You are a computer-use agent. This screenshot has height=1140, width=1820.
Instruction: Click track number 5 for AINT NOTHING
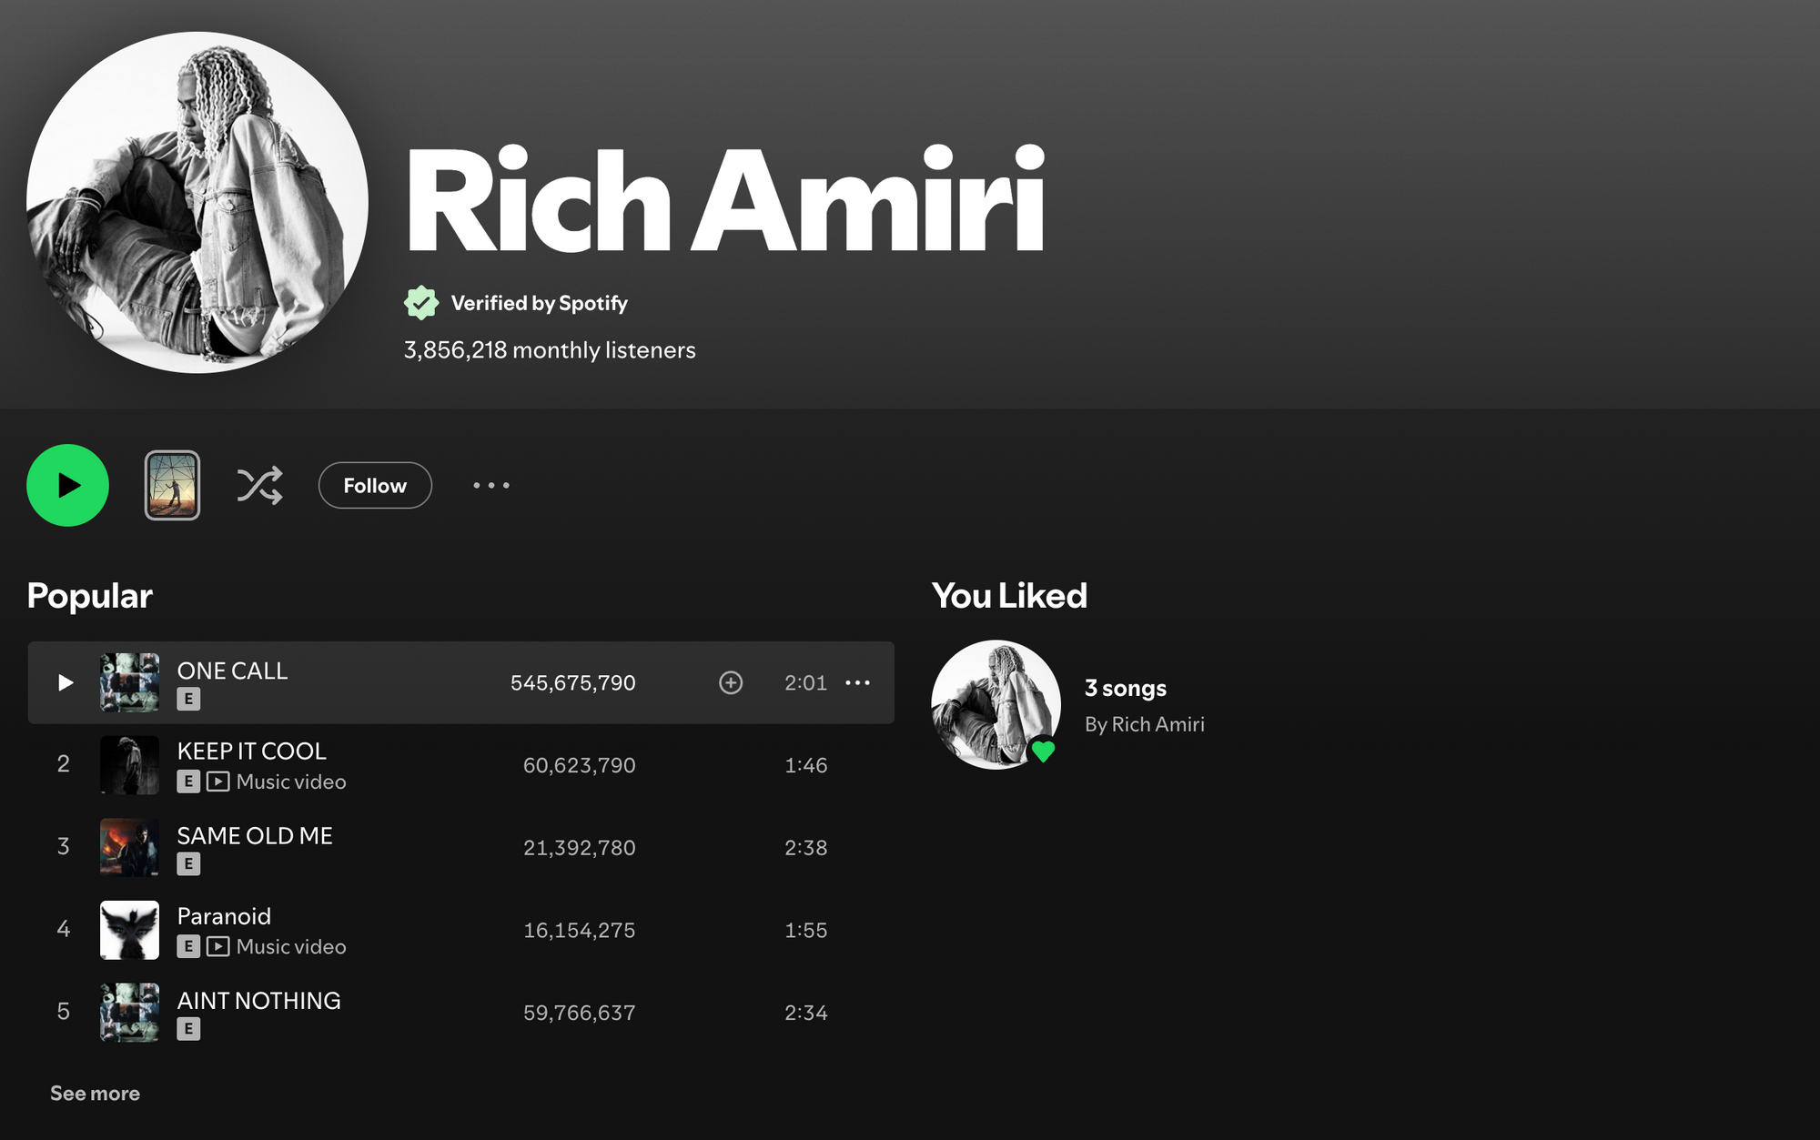point(64,1011)
